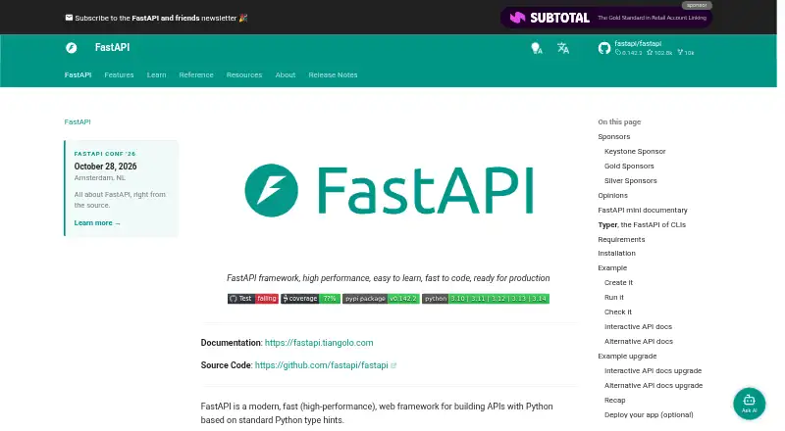The height and width of the screenshot is (431, 785).
Task: Open the Ask AI robot button
Action: coord(749,403)
